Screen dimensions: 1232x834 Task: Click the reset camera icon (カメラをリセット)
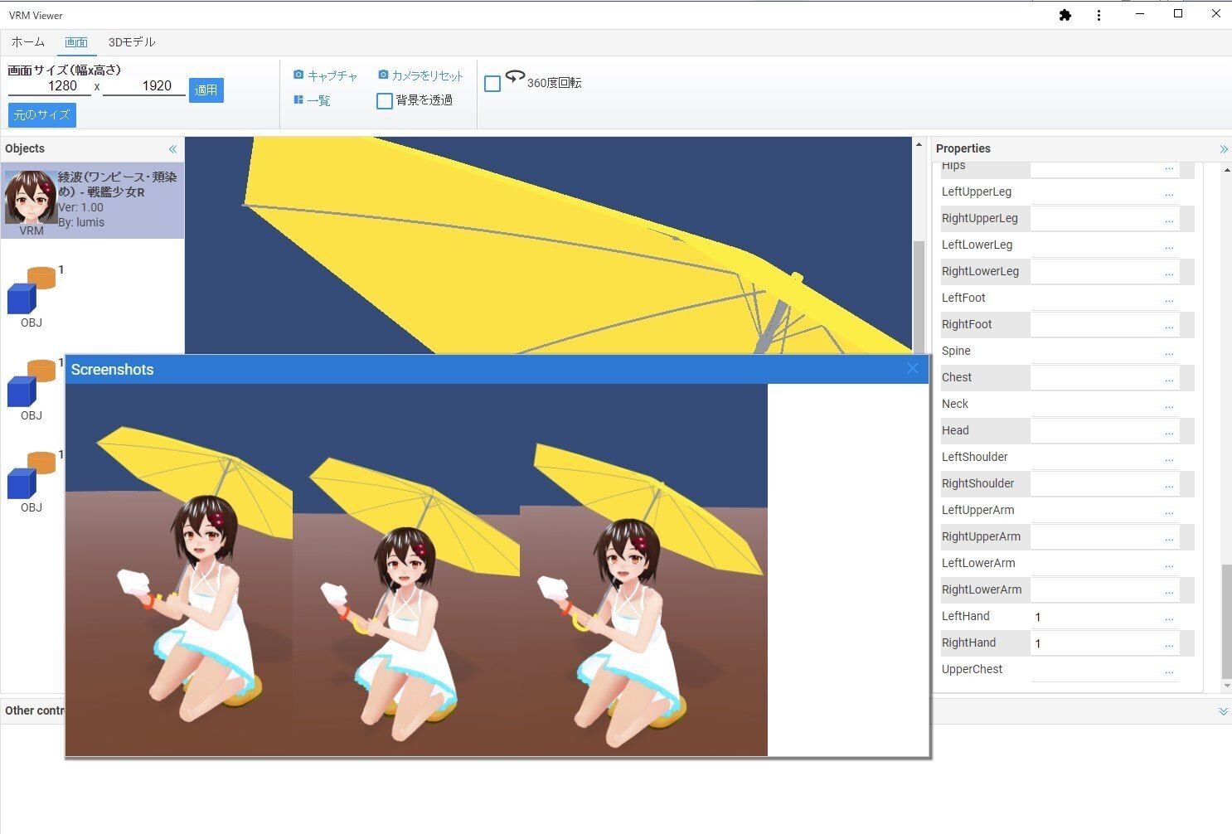click(x=383, y=75)
